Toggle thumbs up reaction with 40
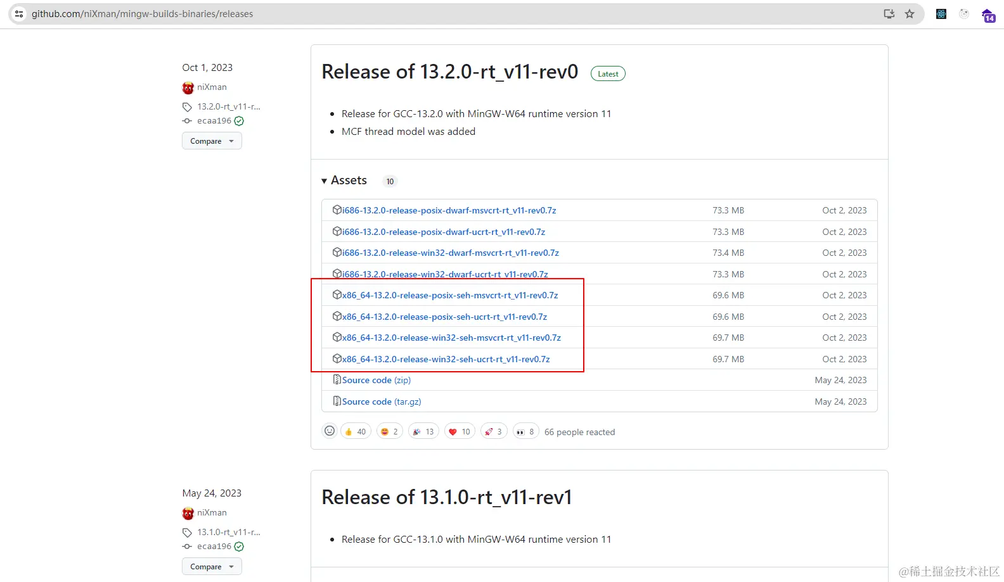The height and width of the screenshot is (582, 1004). pos(356,431)
